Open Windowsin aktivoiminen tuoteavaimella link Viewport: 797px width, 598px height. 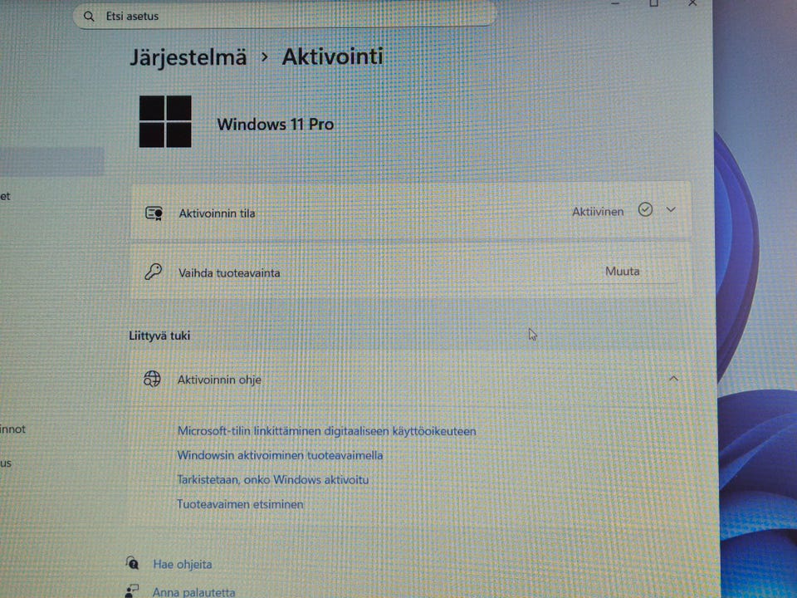[280, 455]
